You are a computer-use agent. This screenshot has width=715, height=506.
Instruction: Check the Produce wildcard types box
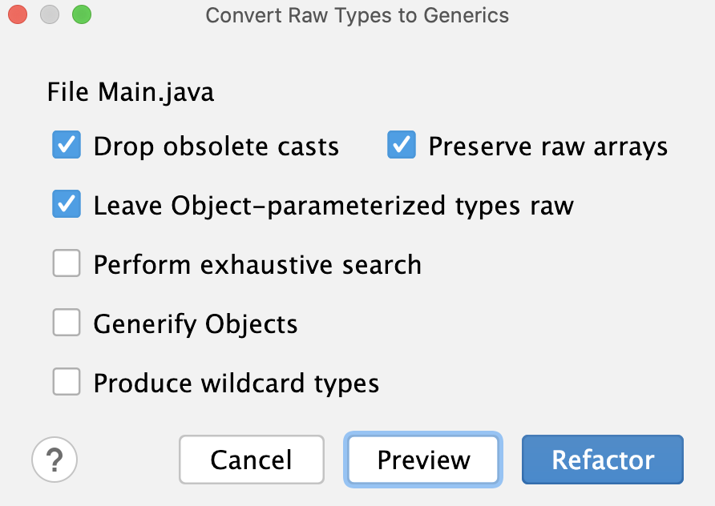click(67, 382)
